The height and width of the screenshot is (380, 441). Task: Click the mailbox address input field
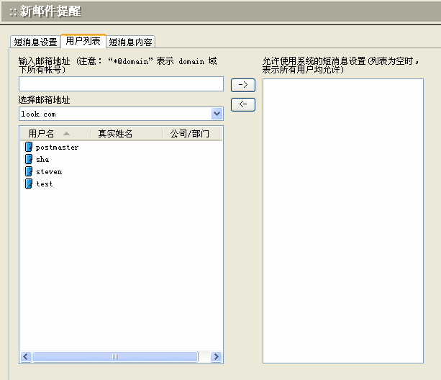point(121,84)
